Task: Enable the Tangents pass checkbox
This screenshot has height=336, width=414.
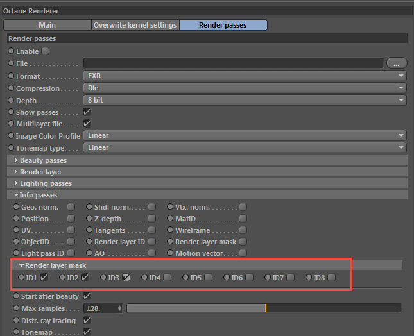Action: coord(152,230)
